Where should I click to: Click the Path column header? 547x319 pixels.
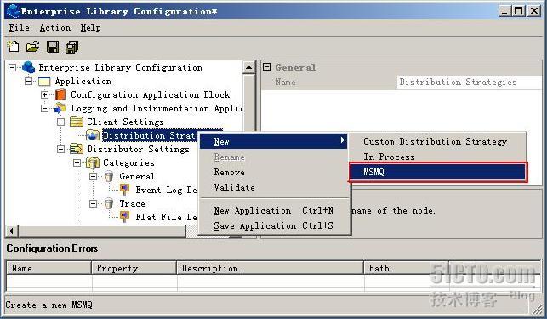[407, 268]
